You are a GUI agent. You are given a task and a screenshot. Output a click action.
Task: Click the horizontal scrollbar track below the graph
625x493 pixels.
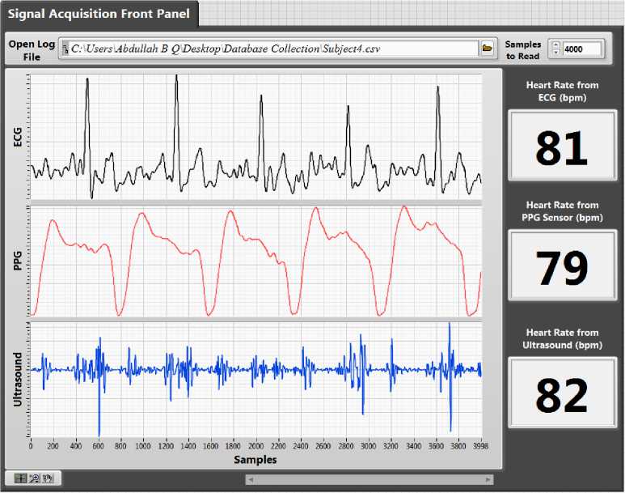[368, 479]
